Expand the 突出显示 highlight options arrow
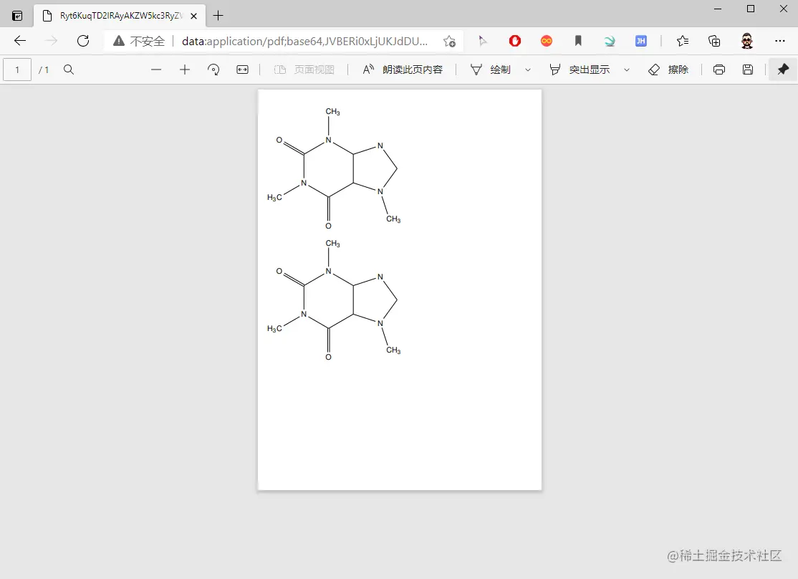 pos(627,70)
